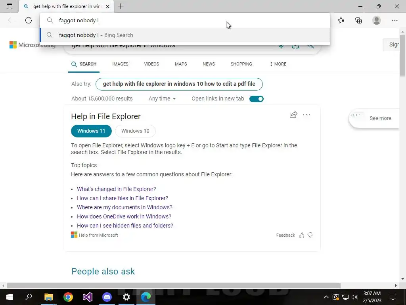The height and width of the screenshot is (305, 406).
Task: Open Settings gear from taskbar
Action: 126,297
